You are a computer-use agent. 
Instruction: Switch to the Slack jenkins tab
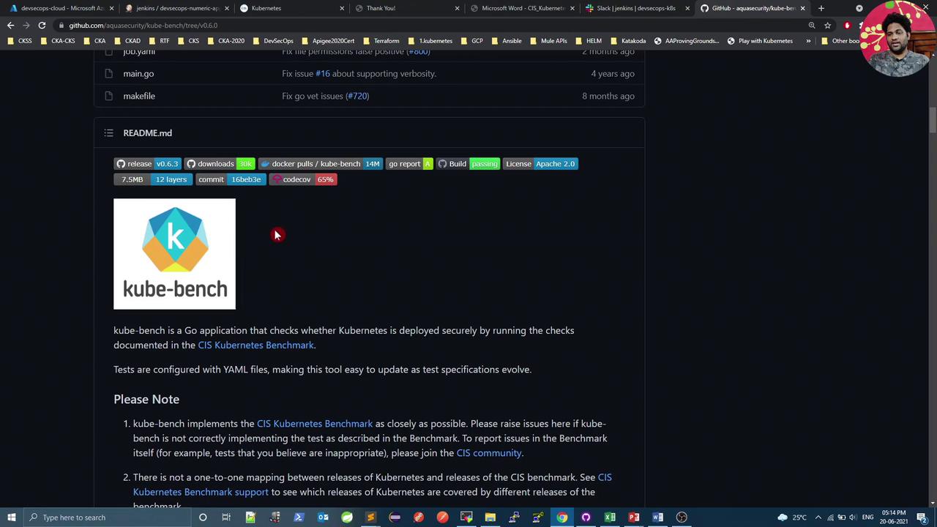635,8
